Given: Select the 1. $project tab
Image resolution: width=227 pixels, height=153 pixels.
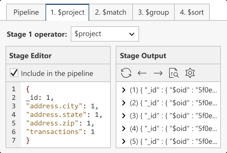Looking at the screenshot, I should [67, 12].
